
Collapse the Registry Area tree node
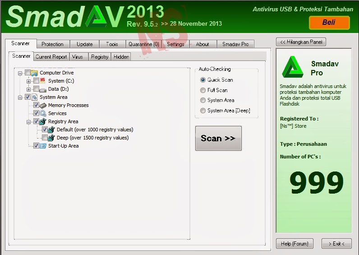pos(28,122)
